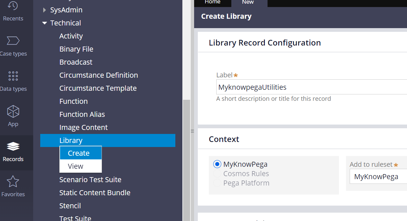The width and height of the screenshot is (407, 221).
Task: Select the Pega Platform radio button
Action: tap(217, 183)
